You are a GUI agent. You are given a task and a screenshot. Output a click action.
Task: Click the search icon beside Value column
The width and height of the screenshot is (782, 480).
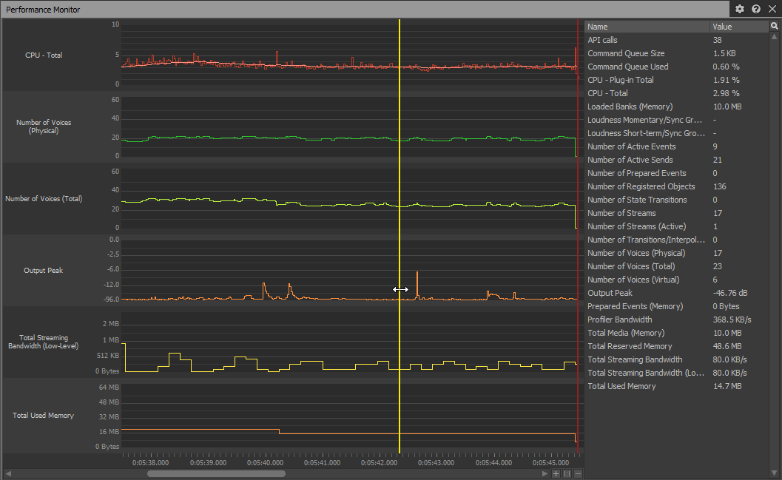coord(775,26)
